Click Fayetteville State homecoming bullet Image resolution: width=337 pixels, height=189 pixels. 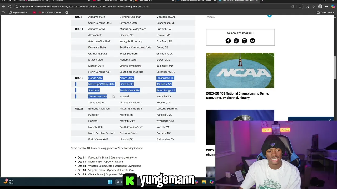coord(107,157)
